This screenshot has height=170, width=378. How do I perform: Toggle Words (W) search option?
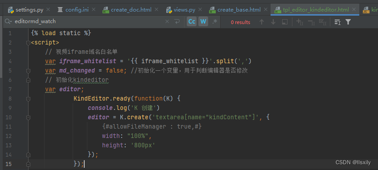pos(203,22)
